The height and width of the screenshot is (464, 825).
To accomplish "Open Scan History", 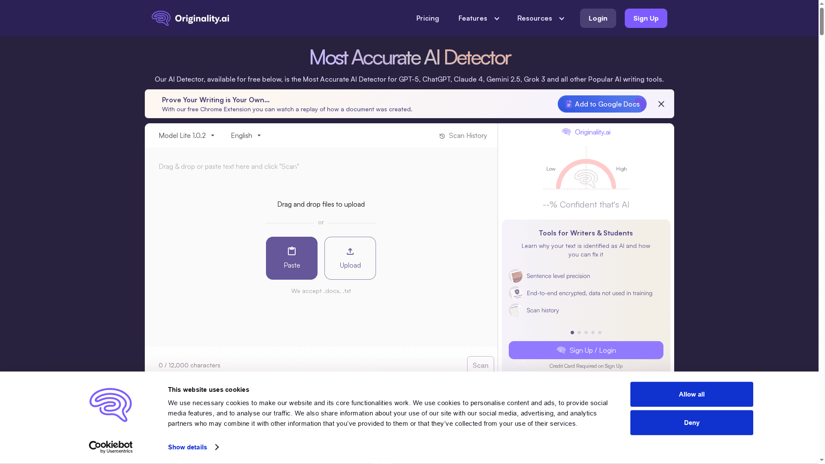I will (463, 136).
